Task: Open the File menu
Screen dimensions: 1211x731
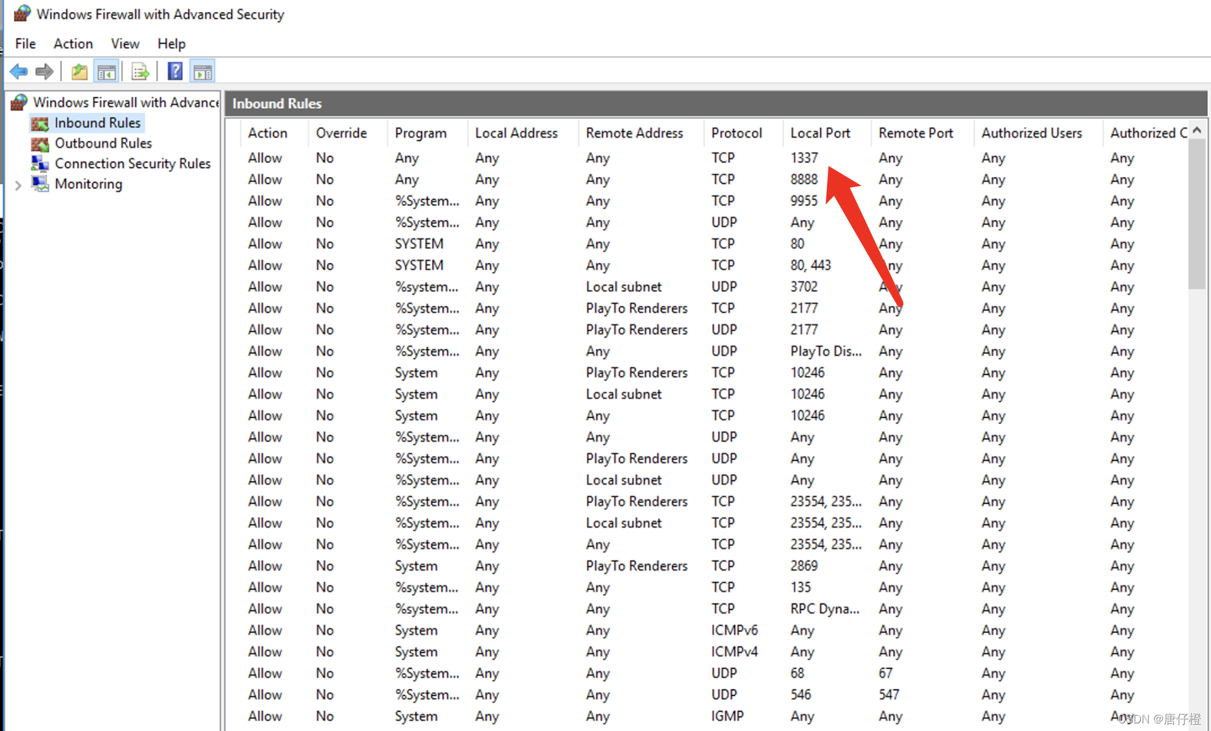Action: click(25, 44)
